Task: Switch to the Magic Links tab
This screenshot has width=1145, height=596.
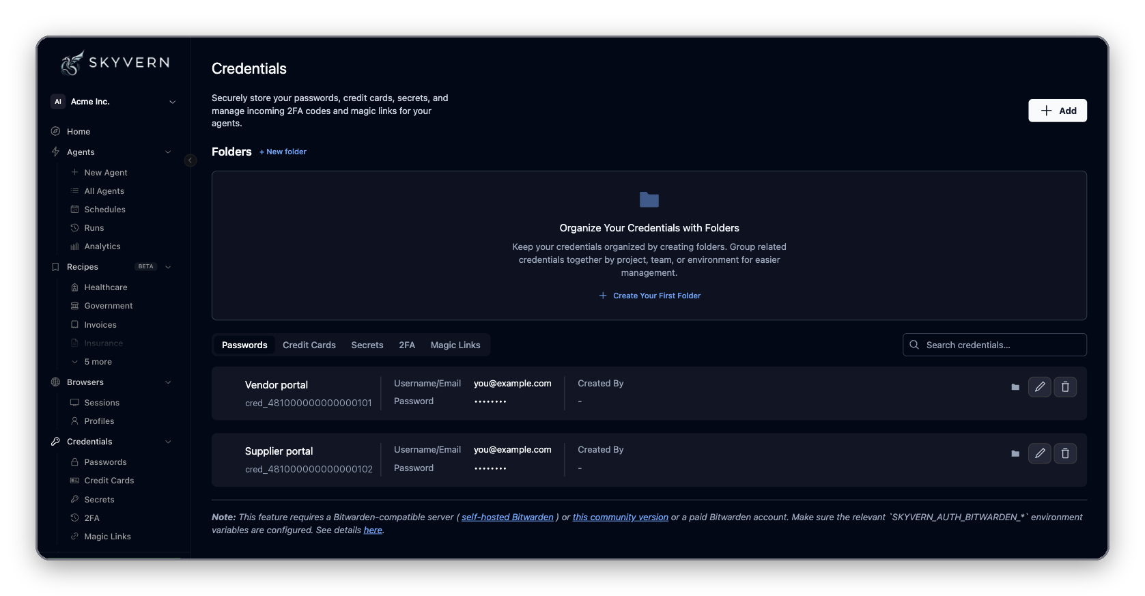Action: click(x=455, y=345)
